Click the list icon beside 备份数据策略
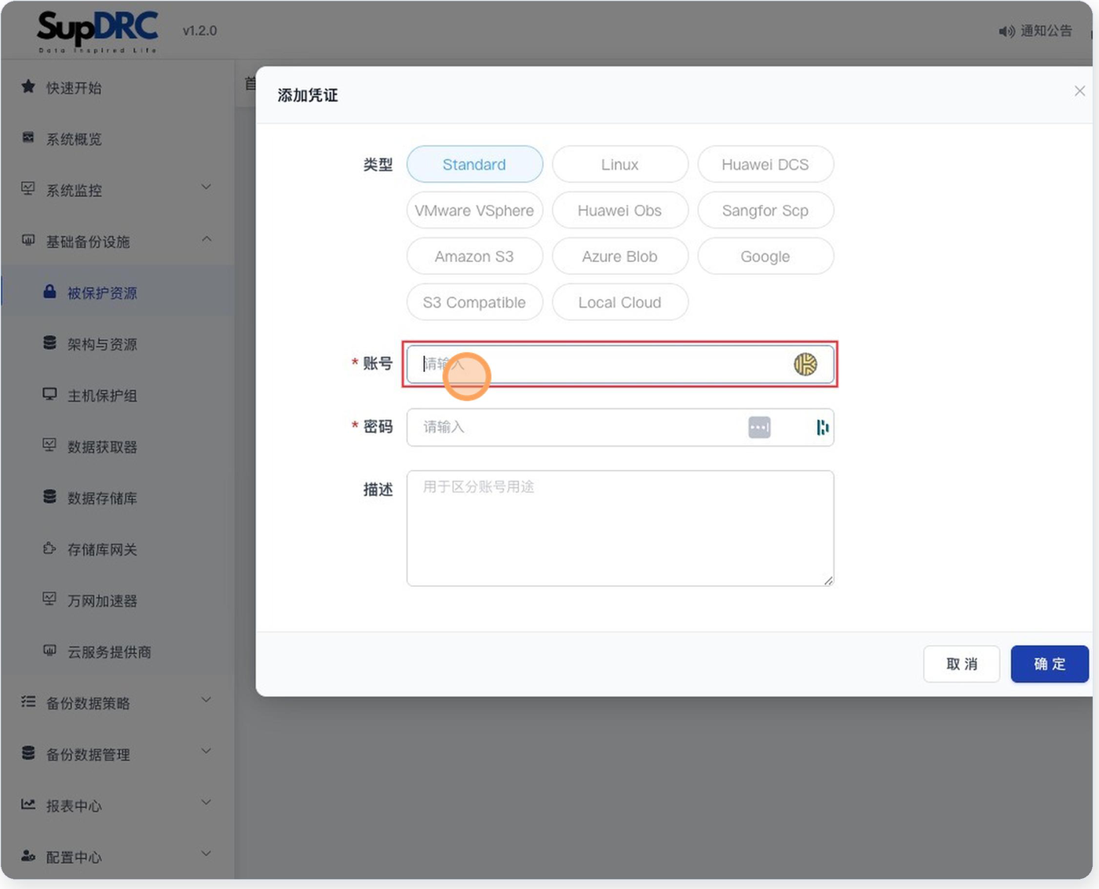This screenshot has height=889, width=1099. coord(28,701)
